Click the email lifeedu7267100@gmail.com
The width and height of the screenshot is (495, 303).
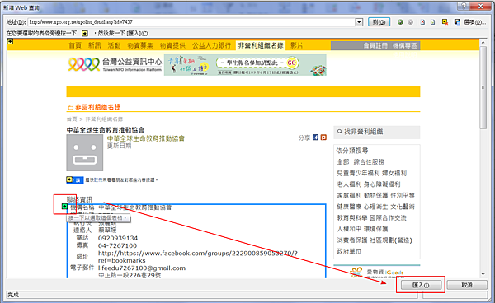click(x=142, y=268)
